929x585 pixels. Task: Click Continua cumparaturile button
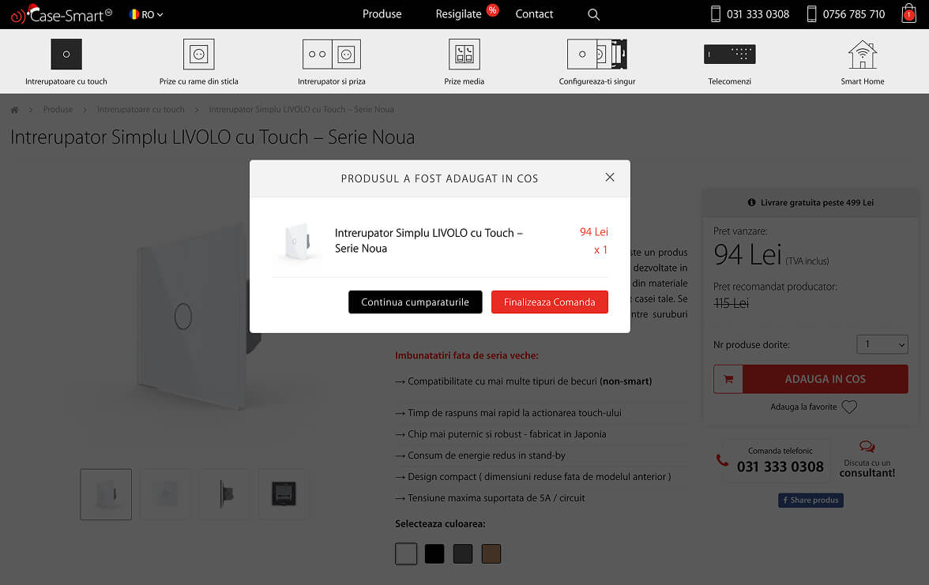(x=415, y=302)
